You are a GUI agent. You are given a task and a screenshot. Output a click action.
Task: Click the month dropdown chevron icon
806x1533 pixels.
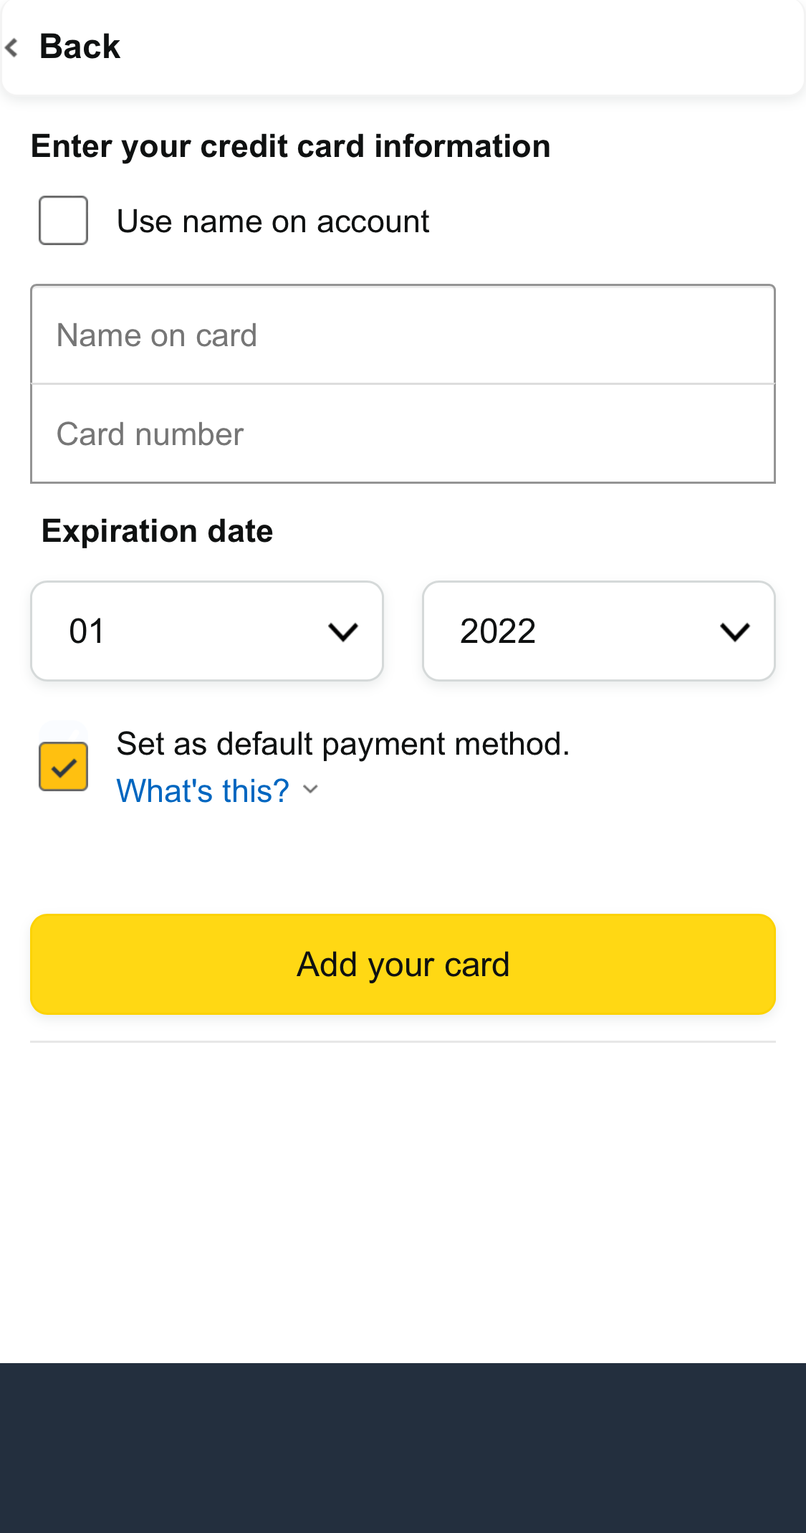(x=343, y=631)
